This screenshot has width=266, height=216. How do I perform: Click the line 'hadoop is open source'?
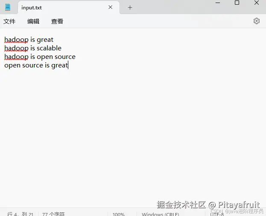click(40, 57)
